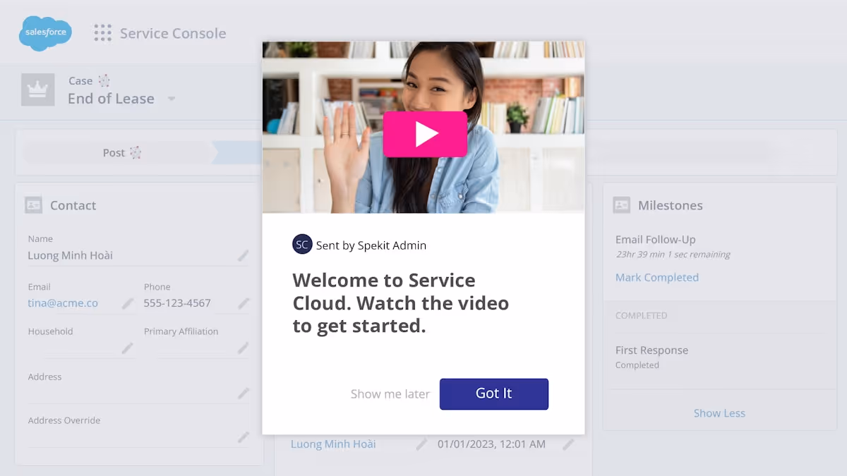Click the Case crown icon

tap(37, 90)
